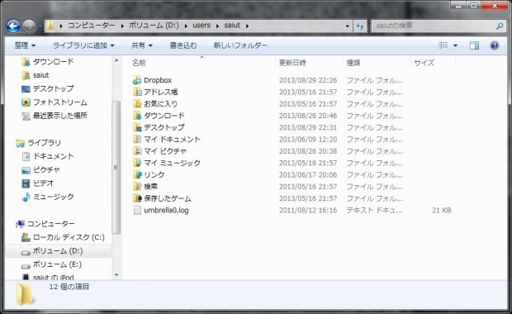Viewport: 512px width, 314px height.
Task: Click the 21 KB size value
Action: click(x=442, y=210)
